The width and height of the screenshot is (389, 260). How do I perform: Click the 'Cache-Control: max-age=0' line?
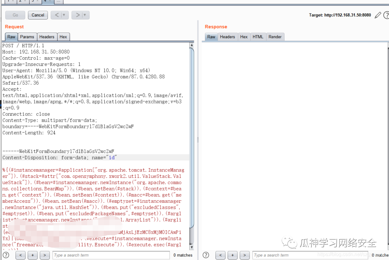[36, 58]
